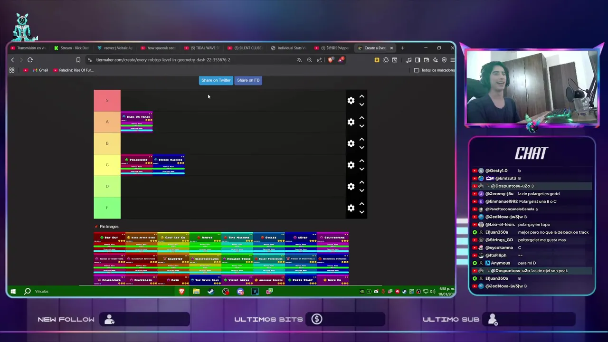Reload the tiermaker page
Screen dimensions: 608x342
[30, 60]
